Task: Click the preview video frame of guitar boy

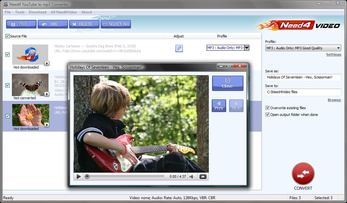Action: 141,124
